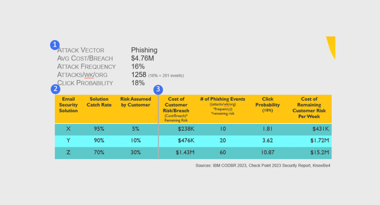Screen dimensions: 380x205
Task: Click the Solution Catch Rate header
Action: pyautogui.click(x=99, y=102)
